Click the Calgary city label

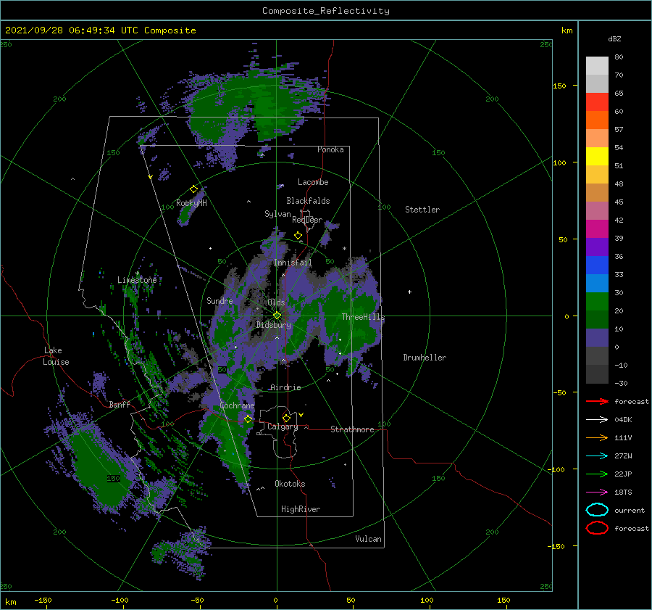click(x=283, y=426)
